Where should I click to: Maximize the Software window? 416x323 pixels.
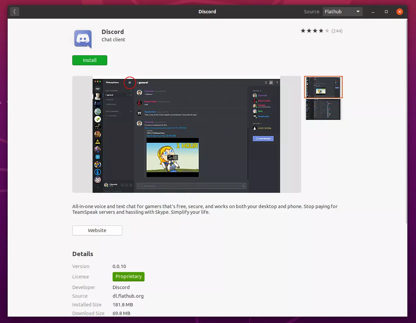coord(386,12)
